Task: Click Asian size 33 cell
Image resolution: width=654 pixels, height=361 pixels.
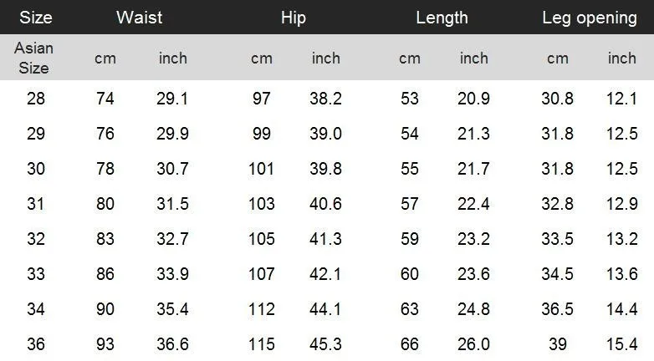Action: coord(36,274)
